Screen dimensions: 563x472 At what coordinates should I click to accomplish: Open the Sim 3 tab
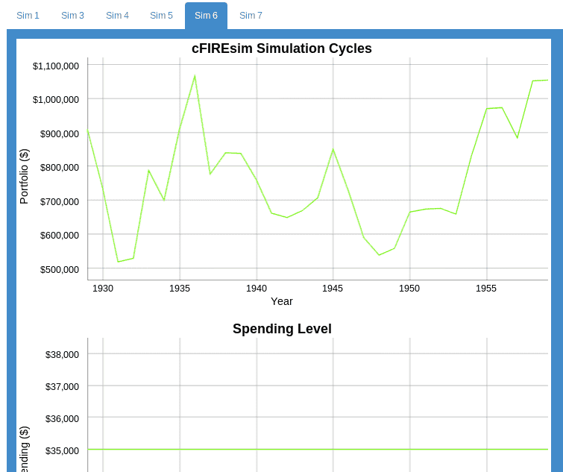[72, 16]
